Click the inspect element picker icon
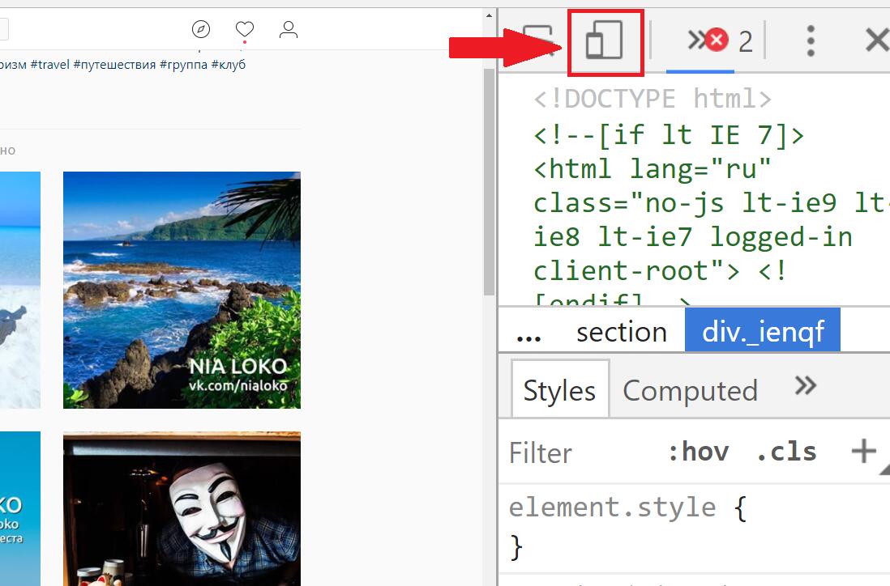Viewport: 890px width, 586px height. click(x=535, y=40)
